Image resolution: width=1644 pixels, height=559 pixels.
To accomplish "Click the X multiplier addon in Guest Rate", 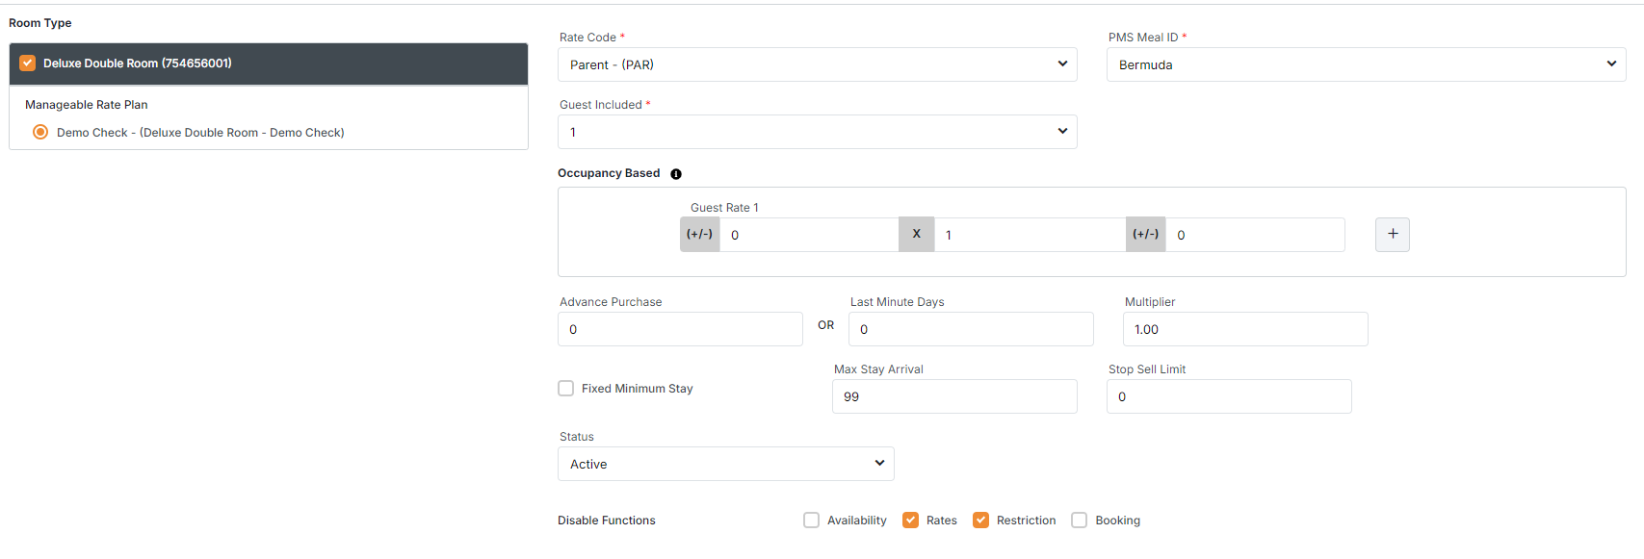I will [x=916, y=235].
